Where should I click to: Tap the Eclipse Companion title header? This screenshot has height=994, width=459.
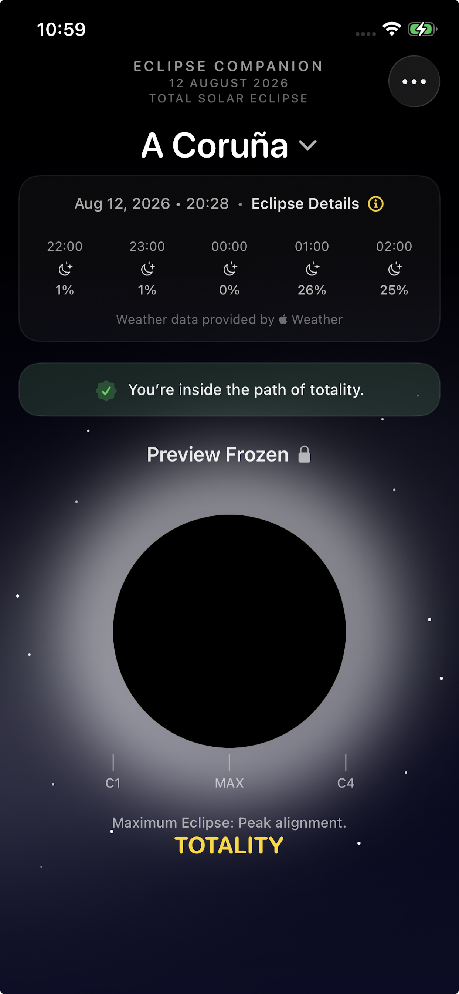(x=228, y=66)
